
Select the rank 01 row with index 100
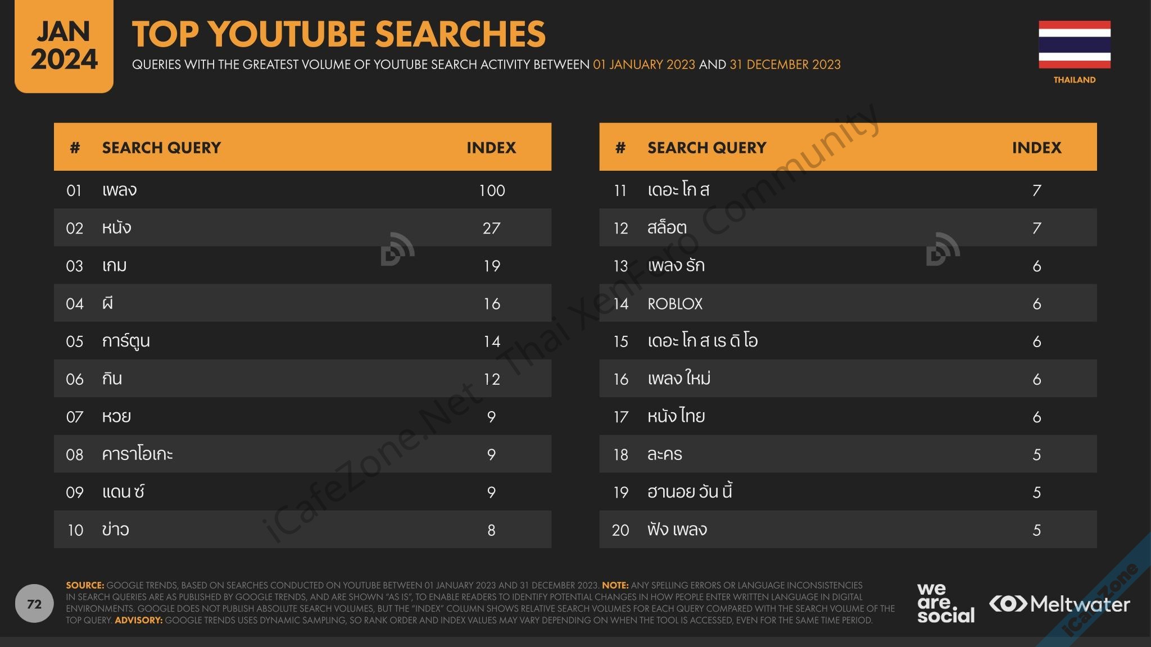tap(302, 190)
